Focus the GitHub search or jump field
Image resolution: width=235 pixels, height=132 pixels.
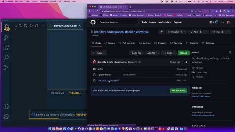point(119,22)
